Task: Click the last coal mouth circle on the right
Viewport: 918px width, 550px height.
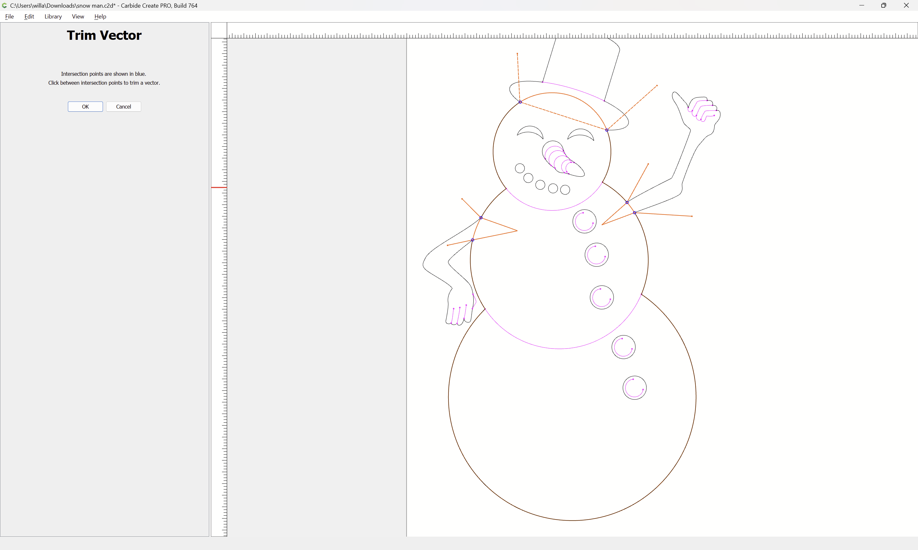Action: (x=565, y=190)
